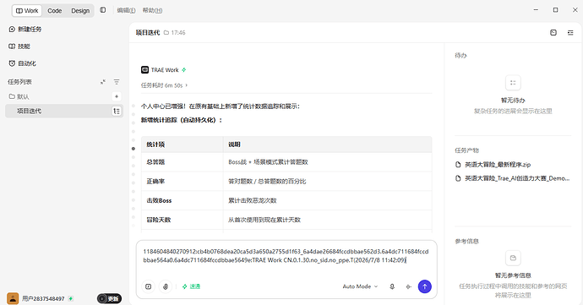This screenshot has height=305, width=583.
Task: Open the 自动化 automation page
Action: coord(22,63)
